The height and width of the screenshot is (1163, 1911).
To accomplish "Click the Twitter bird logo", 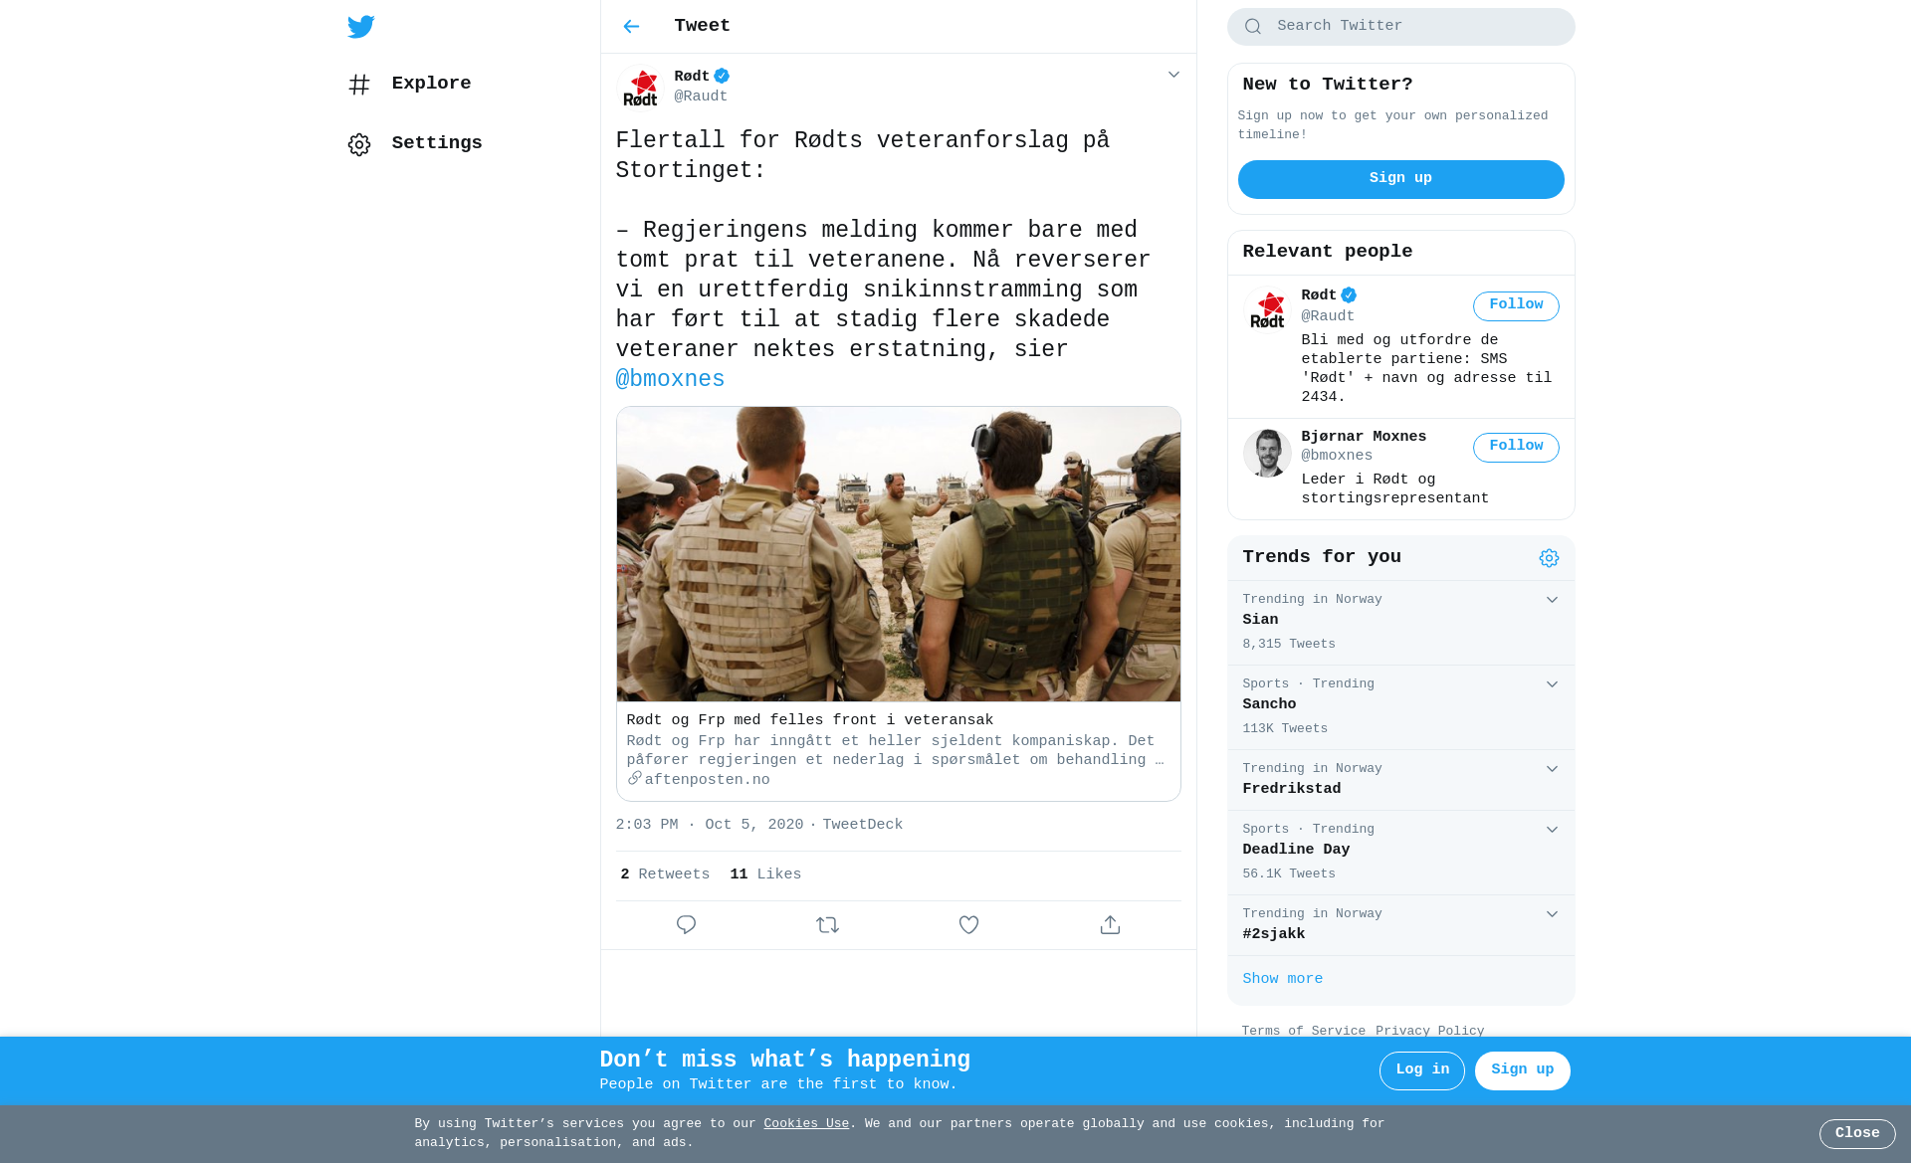I will point(360,27).
